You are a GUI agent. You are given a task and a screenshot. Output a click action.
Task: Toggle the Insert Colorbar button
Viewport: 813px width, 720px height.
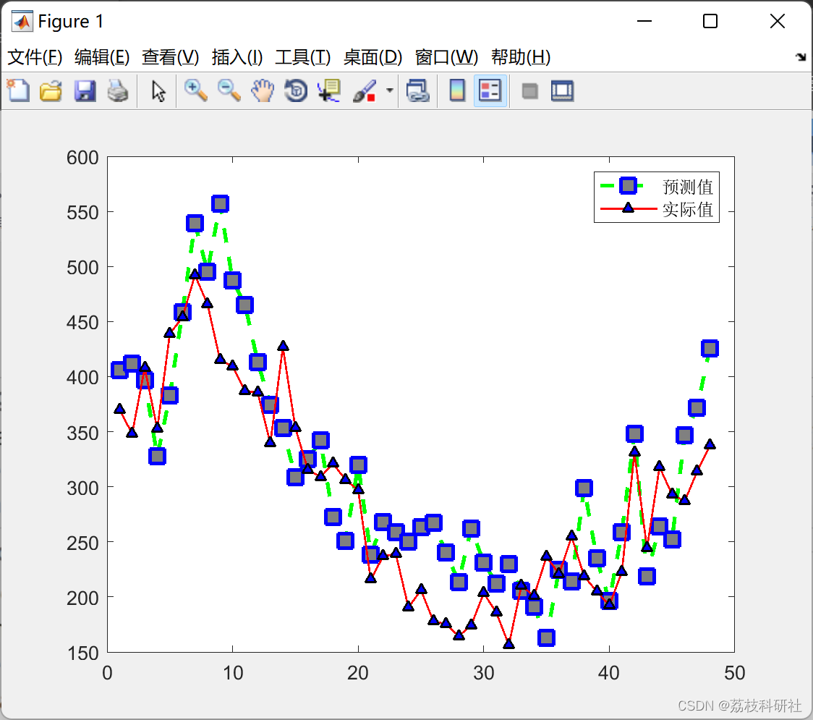click(x=457, y=90)
